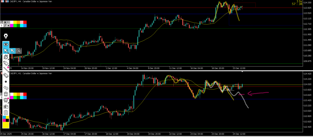
Task: Pick dark green in the H4 chart palette
Action: (18, 26)
